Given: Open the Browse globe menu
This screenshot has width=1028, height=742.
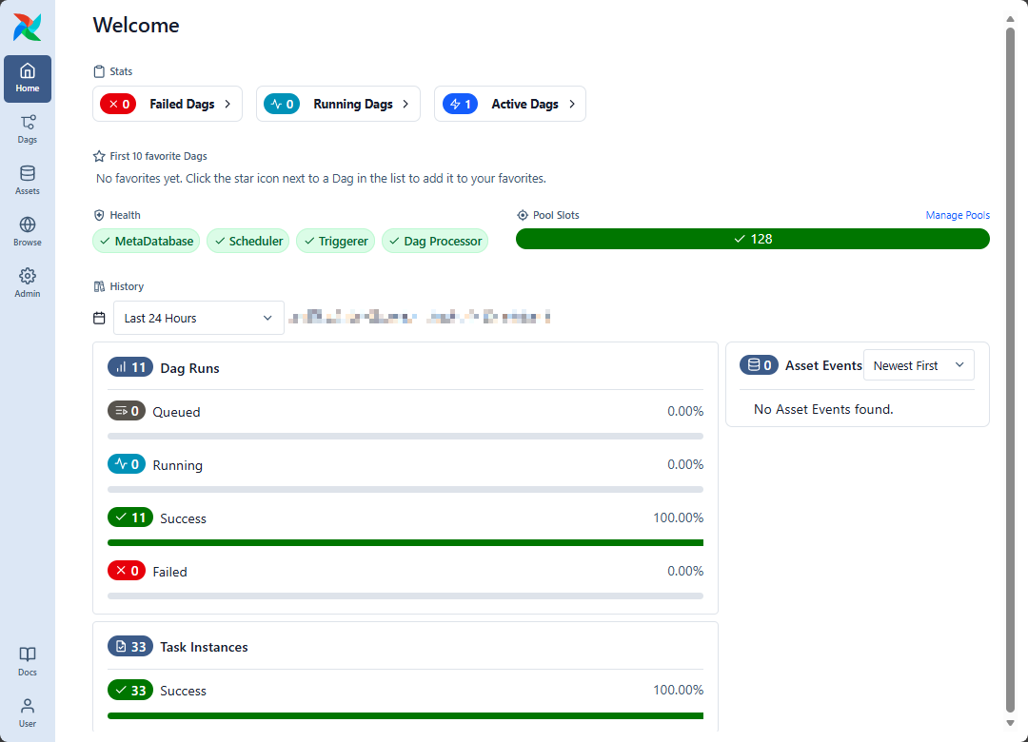Looking at the screenshot, I should (28, 232).
